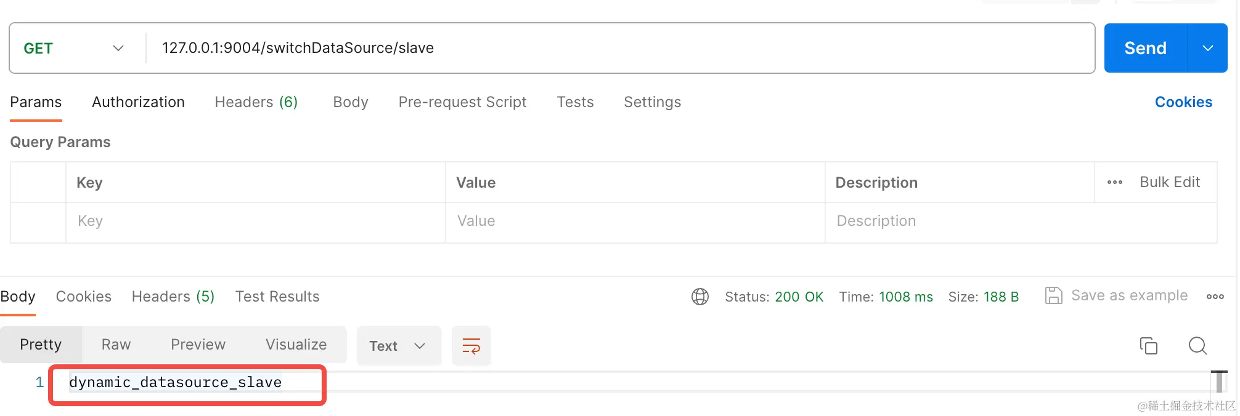
Task: Open the Settings tab
Action: tap(652, 102)
